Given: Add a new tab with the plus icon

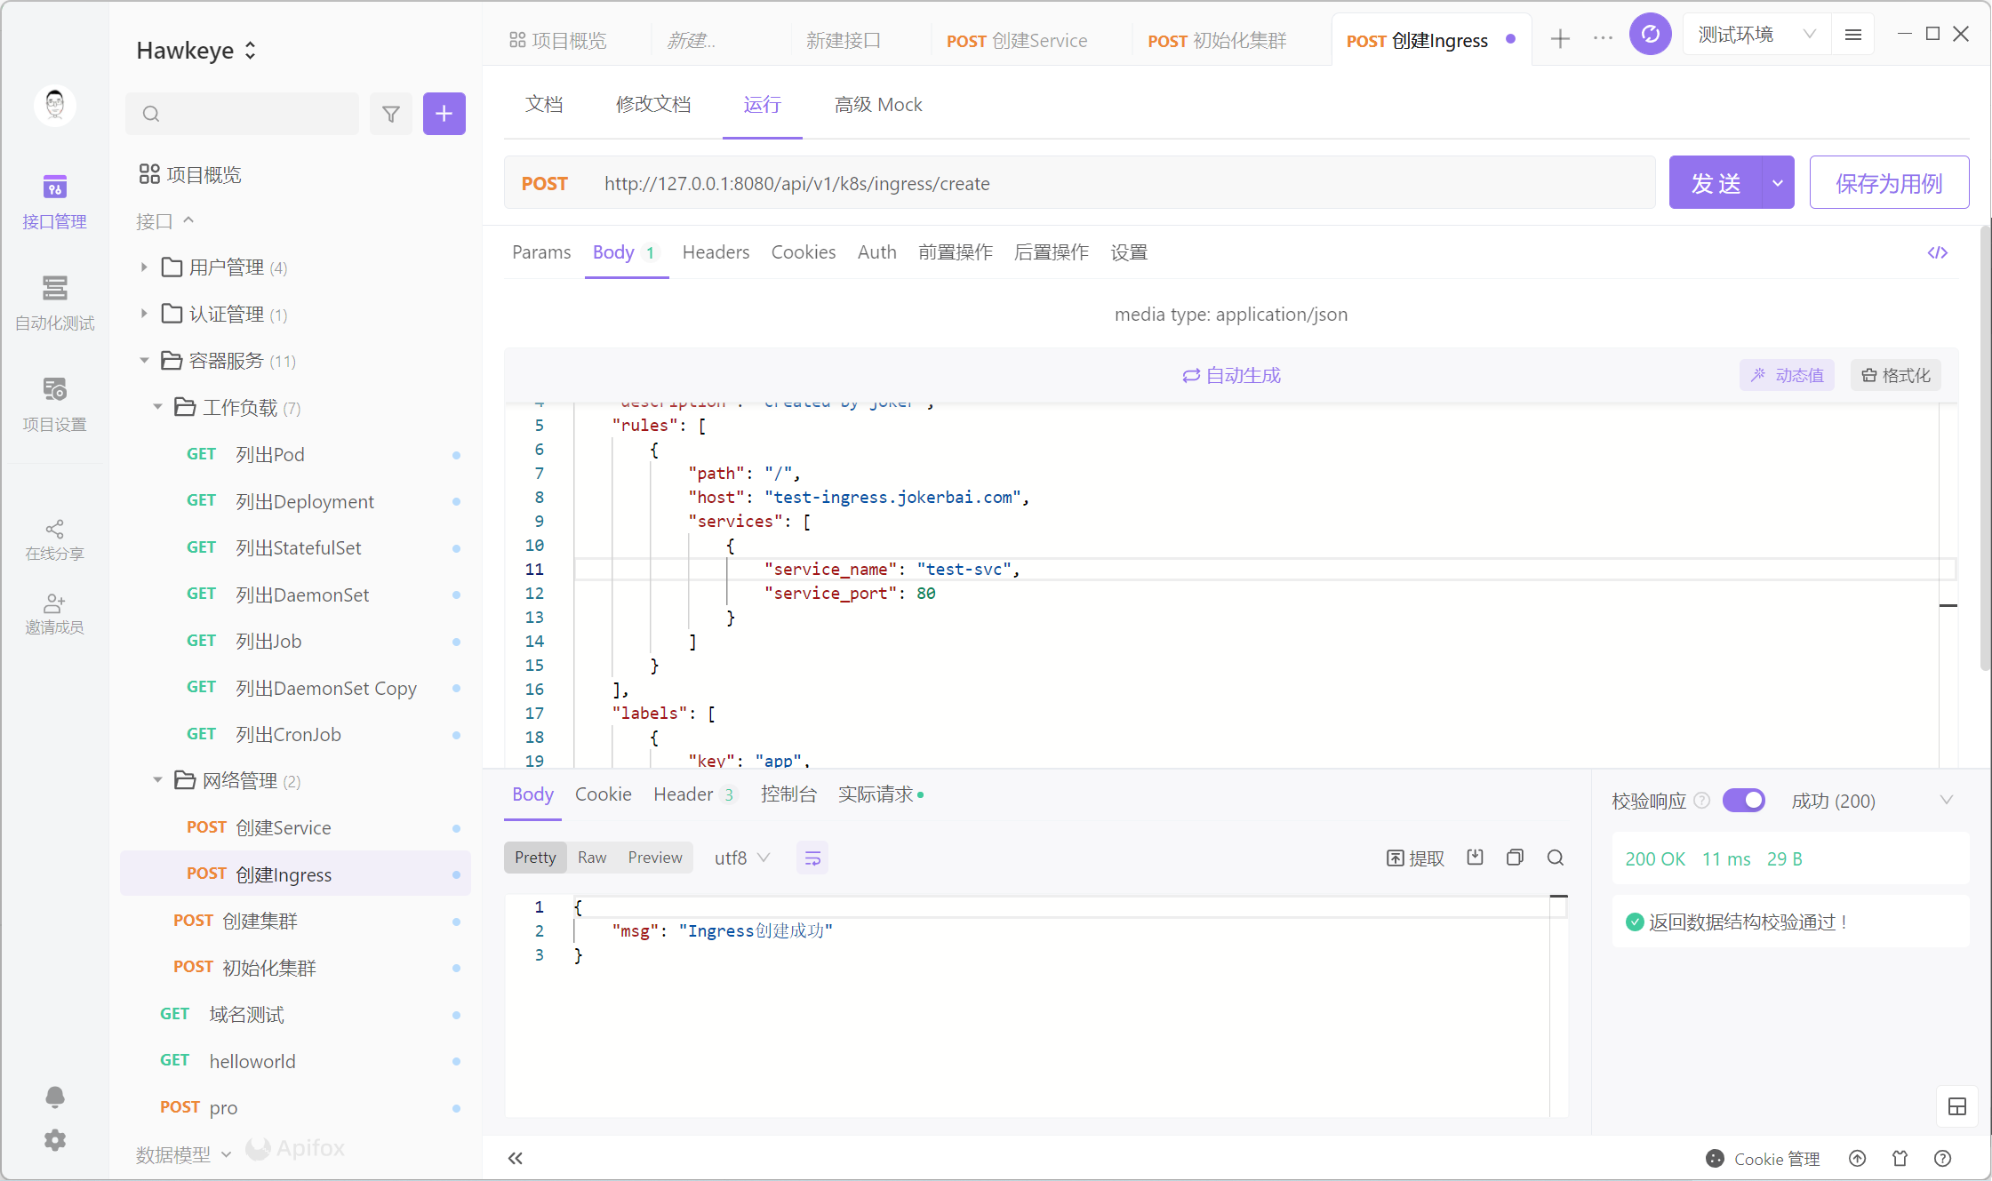Looking at the screenshot, I should click(1560, 38).
